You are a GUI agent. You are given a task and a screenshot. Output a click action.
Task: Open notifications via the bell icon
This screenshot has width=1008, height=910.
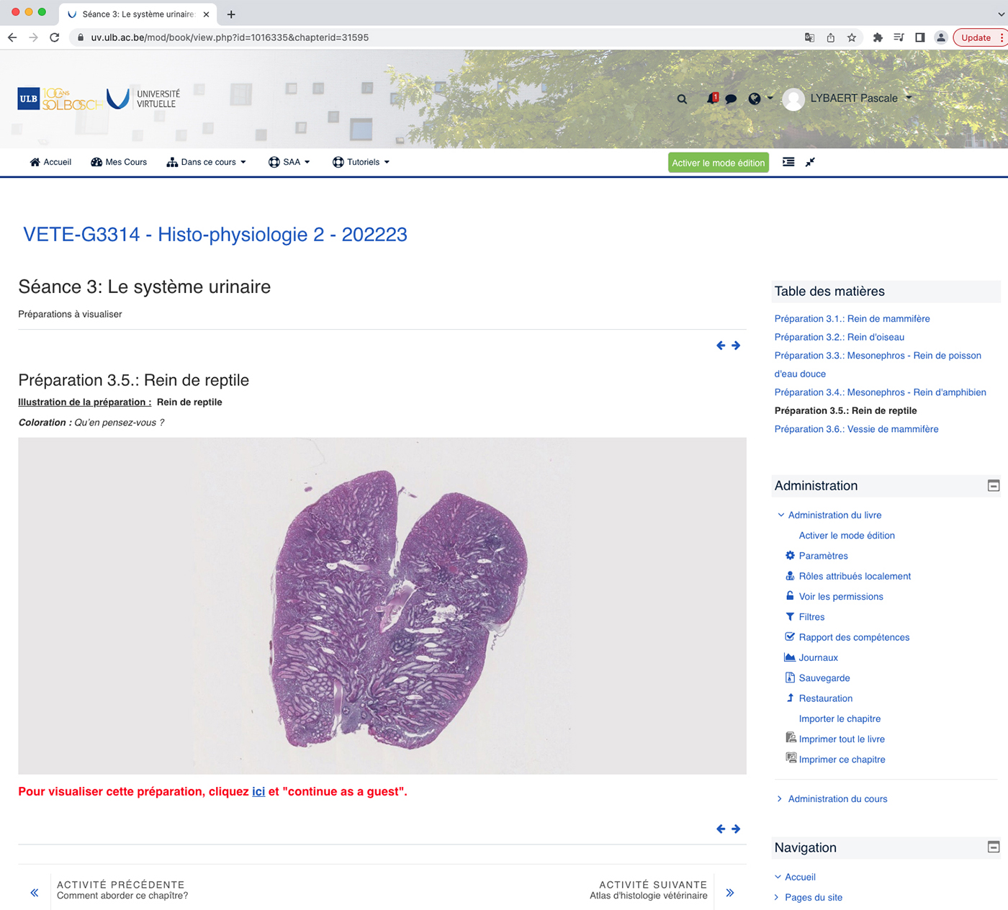(712, 99)
